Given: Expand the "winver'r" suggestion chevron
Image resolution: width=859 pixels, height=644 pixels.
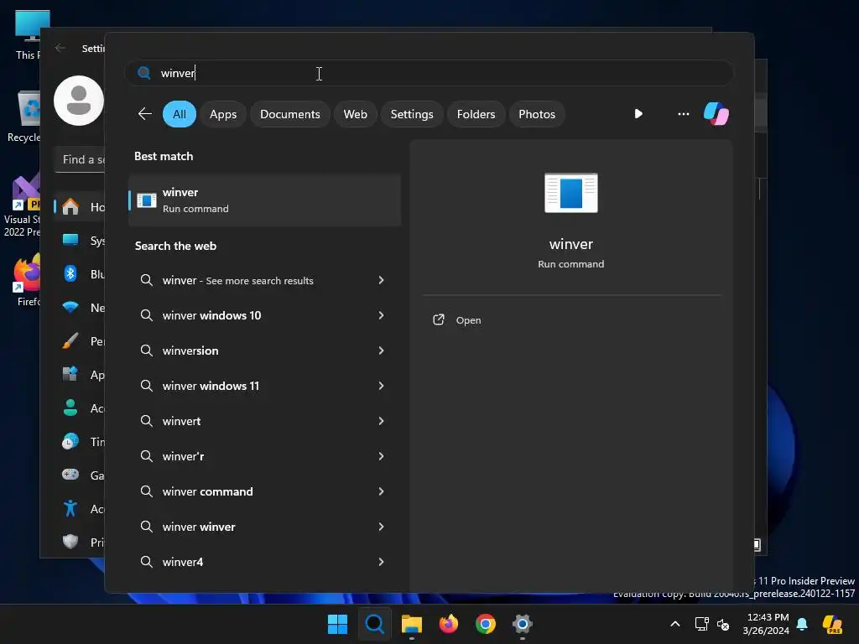Looking at the screenshot, I should (x=382, y=456).
